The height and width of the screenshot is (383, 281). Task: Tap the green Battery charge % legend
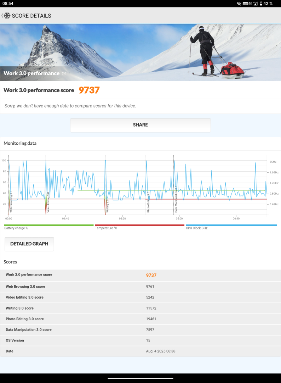pos(49,227)
